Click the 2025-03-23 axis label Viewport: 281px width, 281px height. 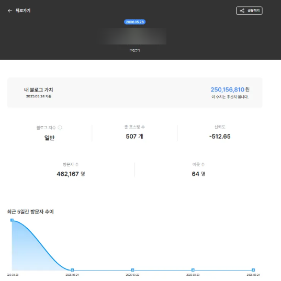(193, 275)
